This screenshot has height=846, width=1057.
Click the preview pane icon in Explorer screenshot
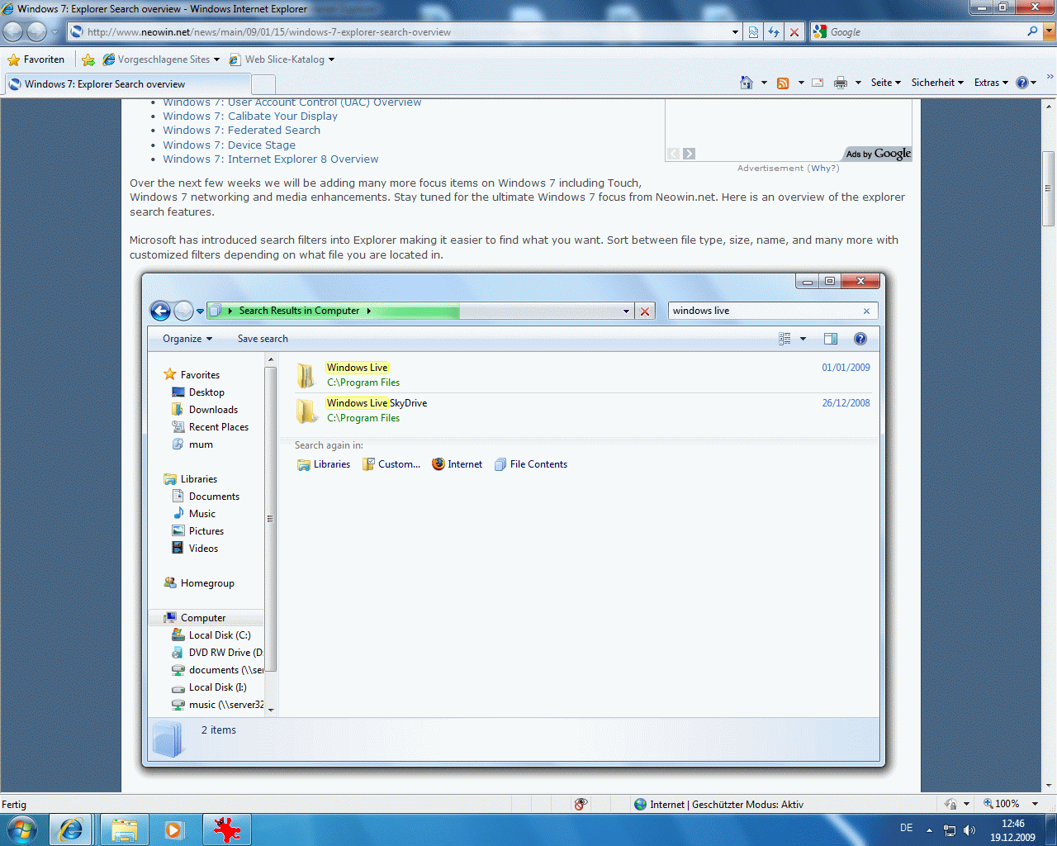831,339
